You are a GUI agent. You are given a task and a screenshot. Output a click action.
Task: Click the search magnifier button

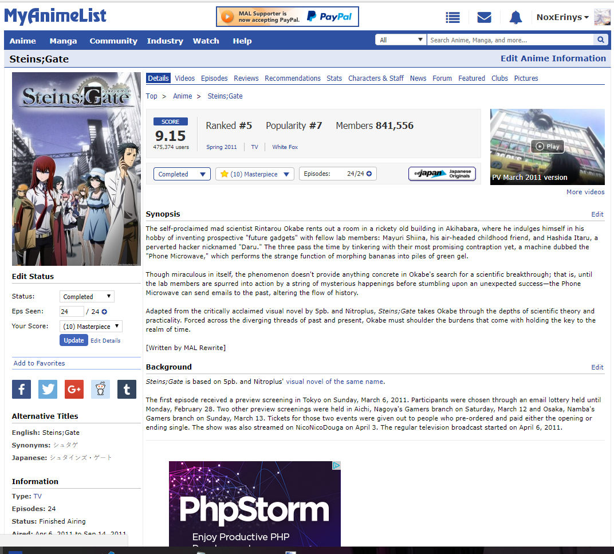click(601, 40)
